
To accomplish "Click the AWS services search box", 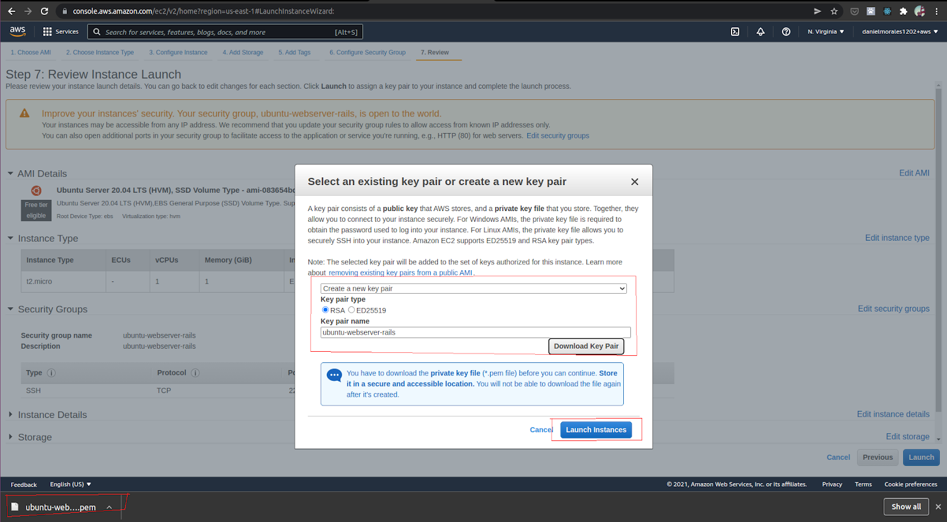I will point(225,32).
